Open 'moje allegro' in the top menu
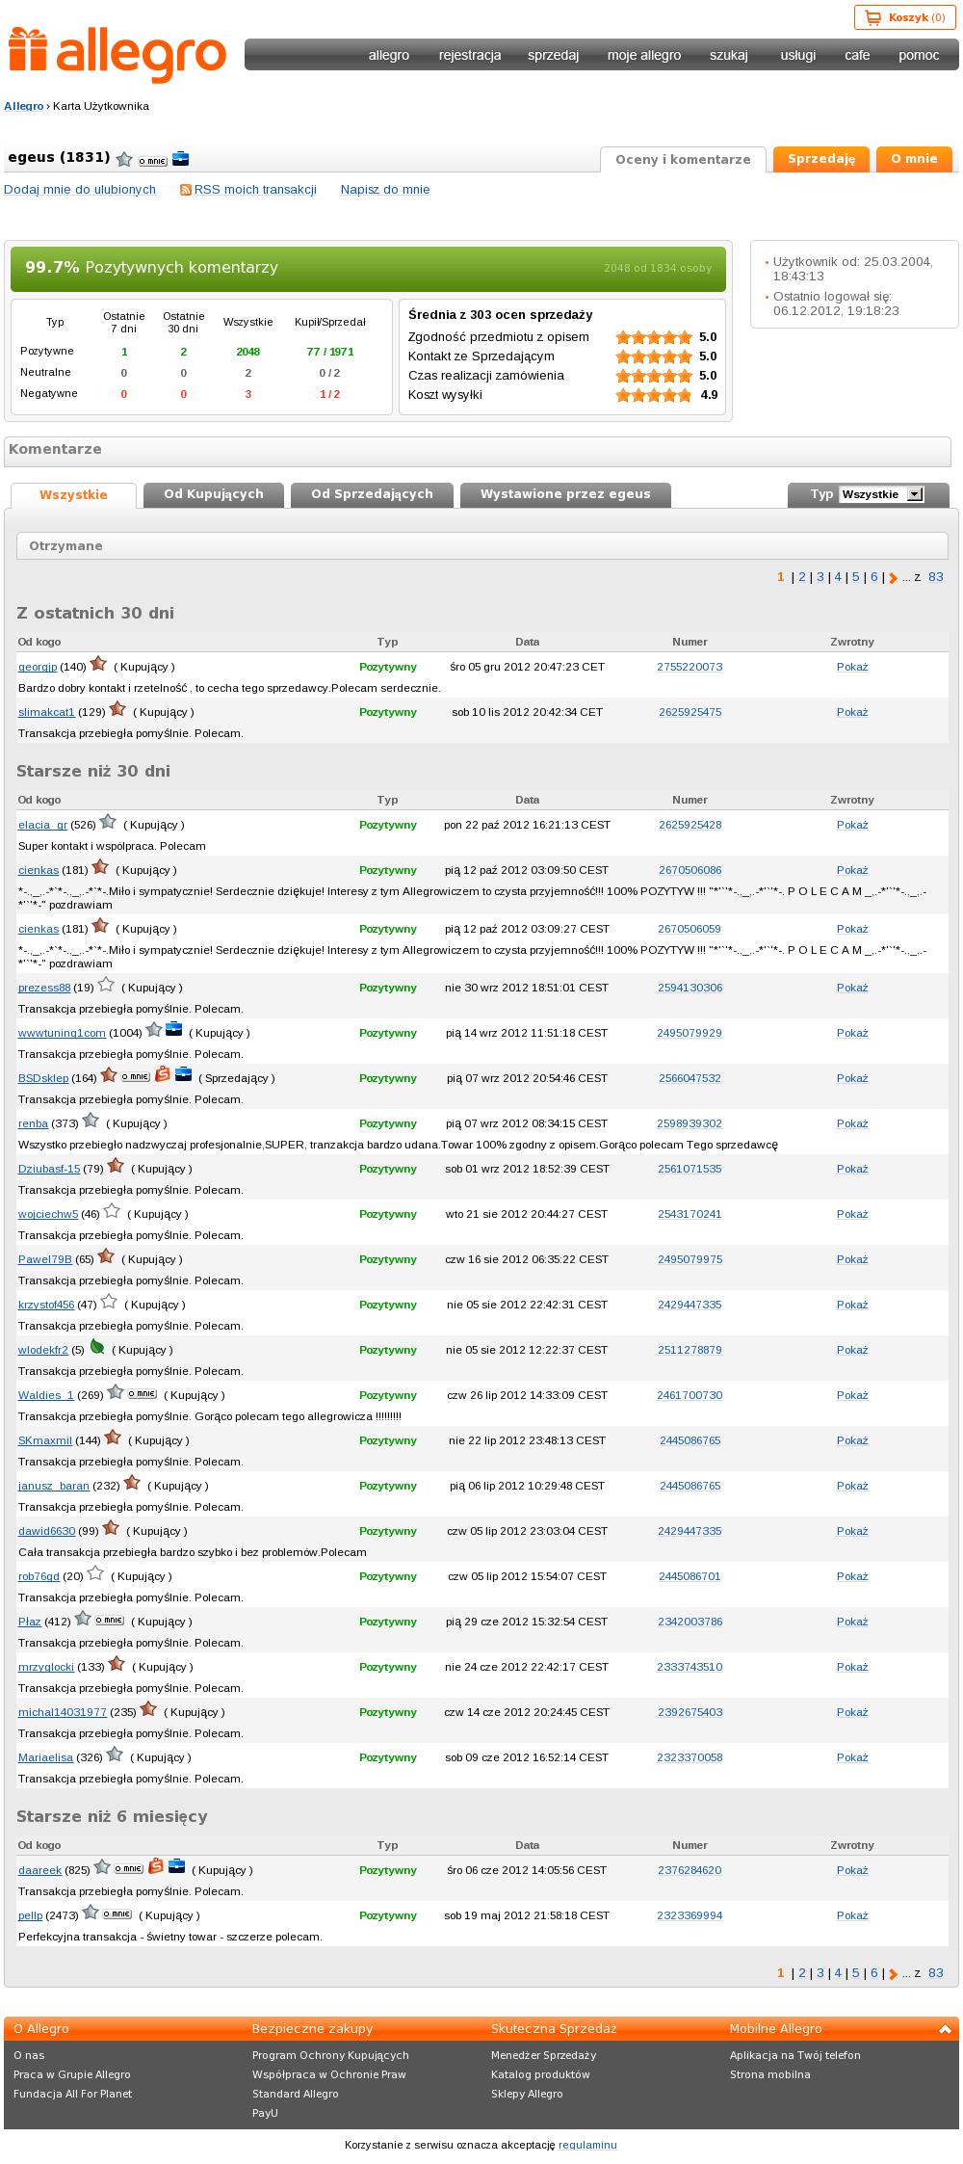 pyautogui.click(x=644, y=55)
